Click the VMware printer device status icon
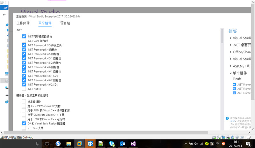 pos(228,137)
